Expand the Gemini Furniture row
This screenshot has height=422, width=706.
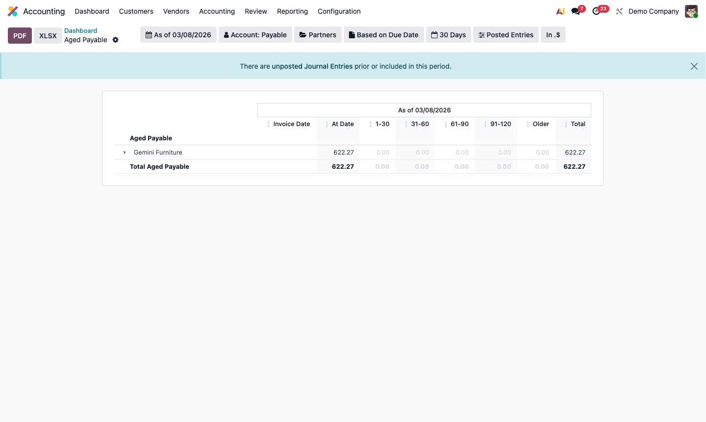click(x=125, y=152)
